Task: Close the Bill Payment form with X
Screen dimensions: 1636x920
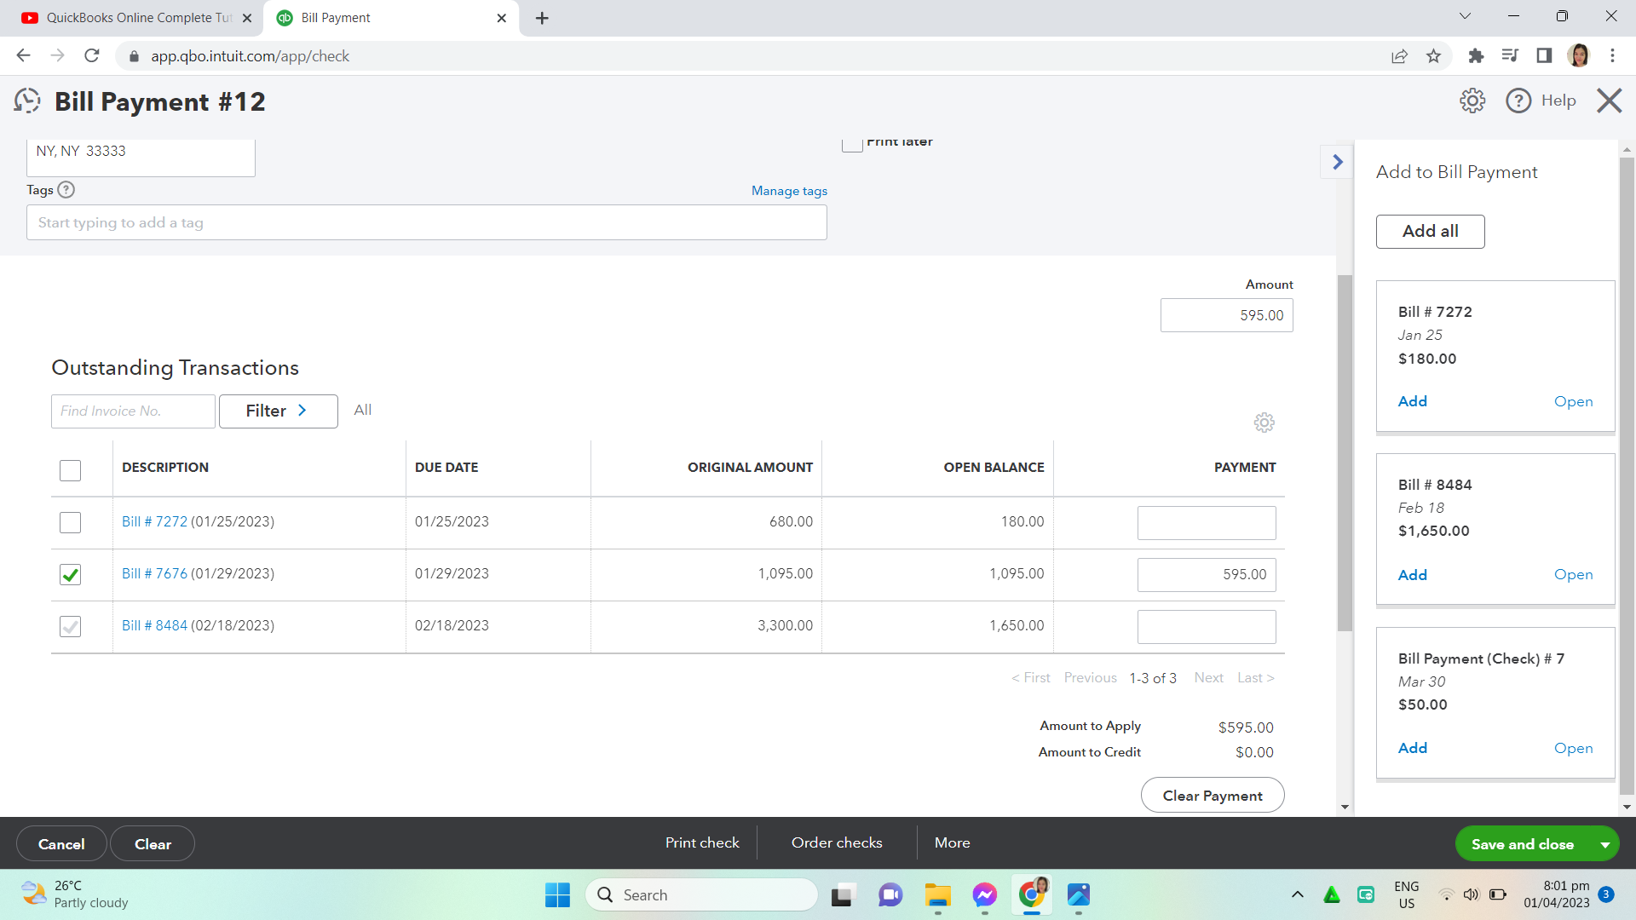Action: tap(1609, 101)
